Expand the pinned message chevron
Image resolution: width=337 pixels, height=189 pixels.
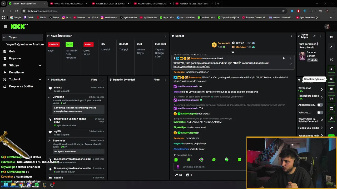(291, 64)
